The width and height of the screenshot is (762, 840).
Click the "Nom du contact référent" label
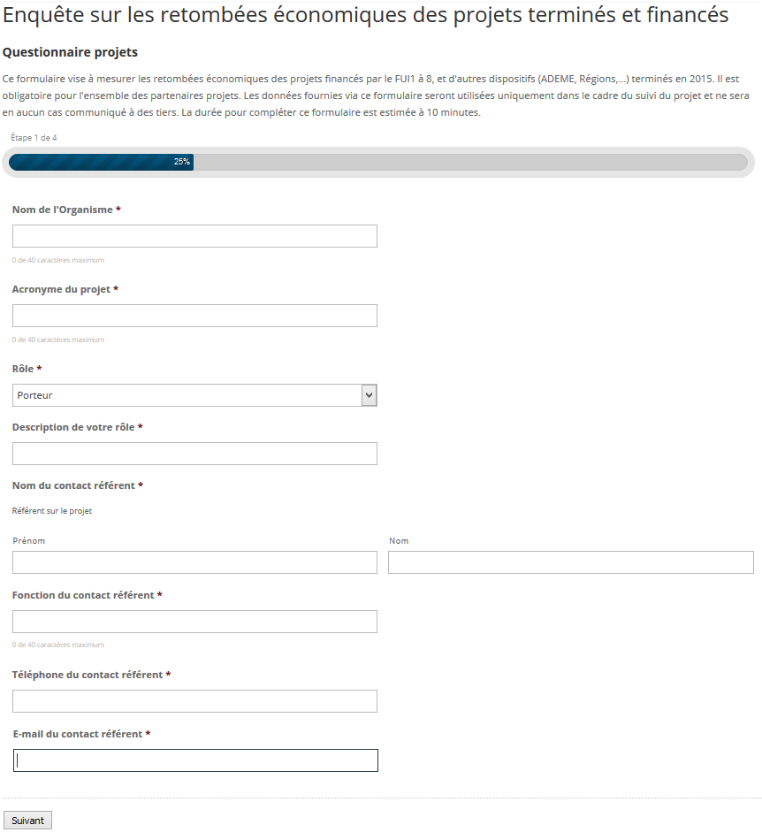pos(73,485)
